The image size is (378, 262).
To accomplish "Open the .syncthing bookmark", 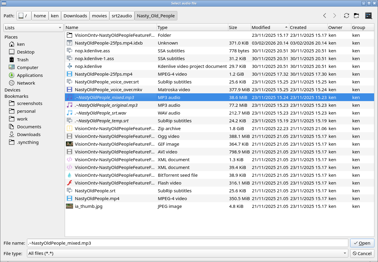I will coord(28,142).
